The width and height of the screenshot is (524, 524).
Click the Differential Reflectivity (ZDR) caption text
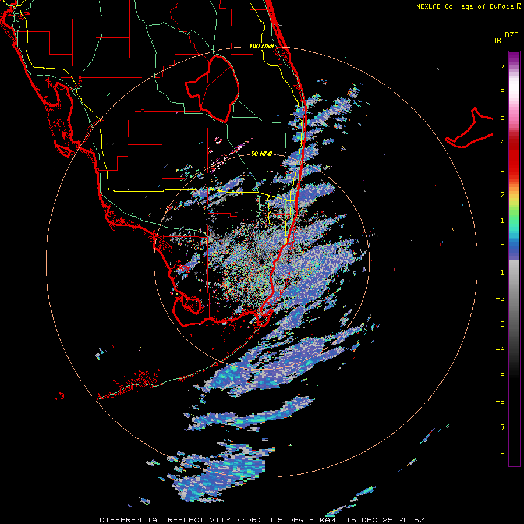click(x=182, y=520)
